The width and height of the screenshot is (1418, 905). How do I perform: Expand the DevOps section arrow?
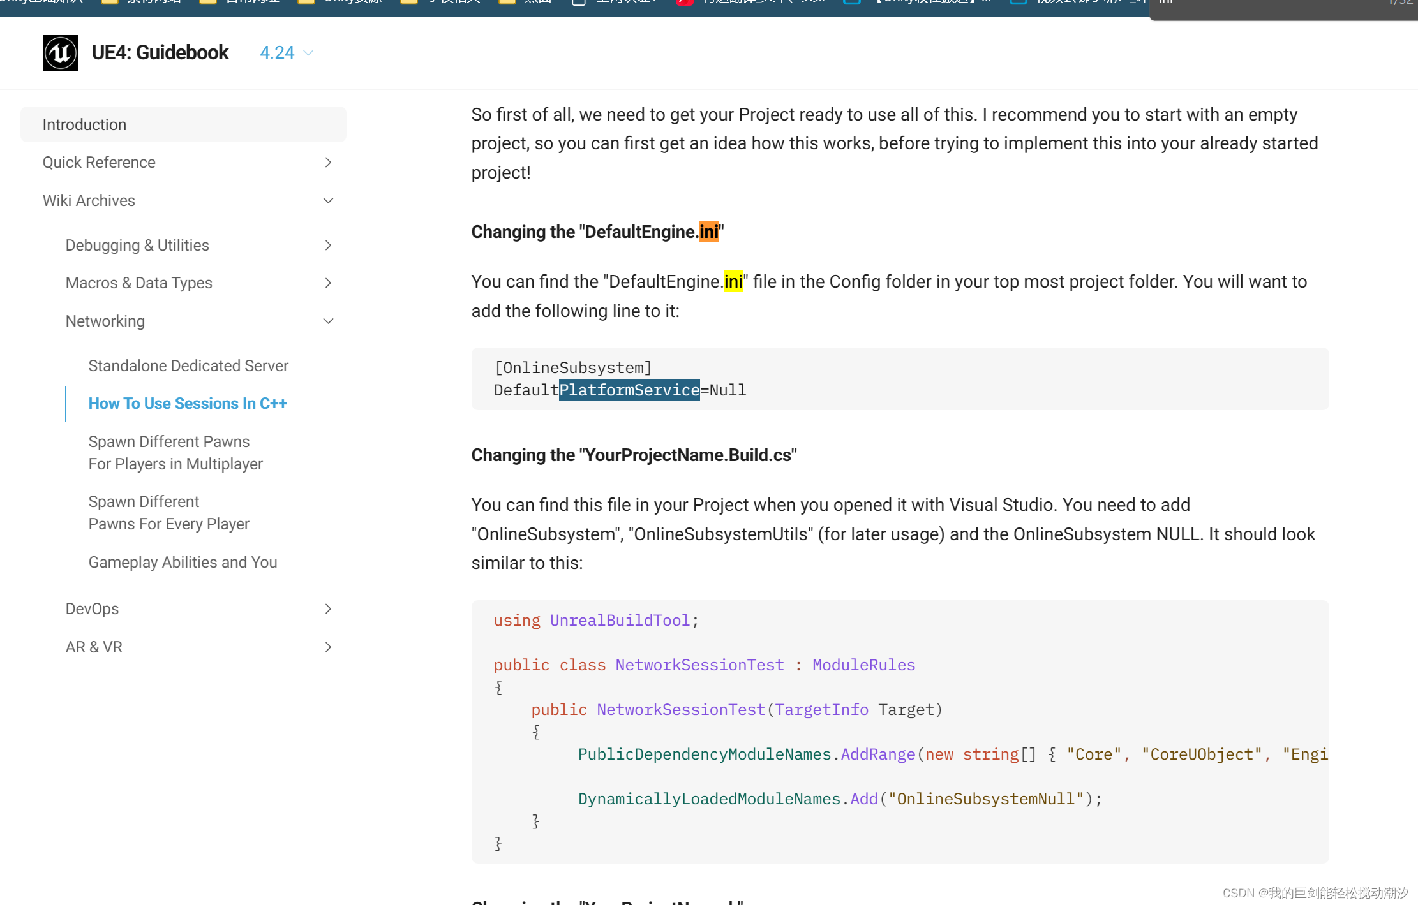[328, 609]
